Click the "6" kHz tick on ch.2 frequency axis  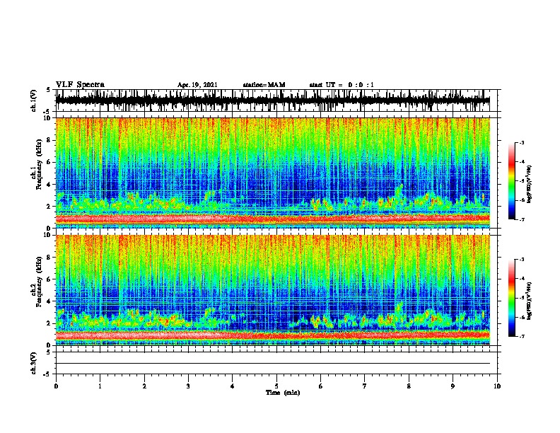(49, 279)
